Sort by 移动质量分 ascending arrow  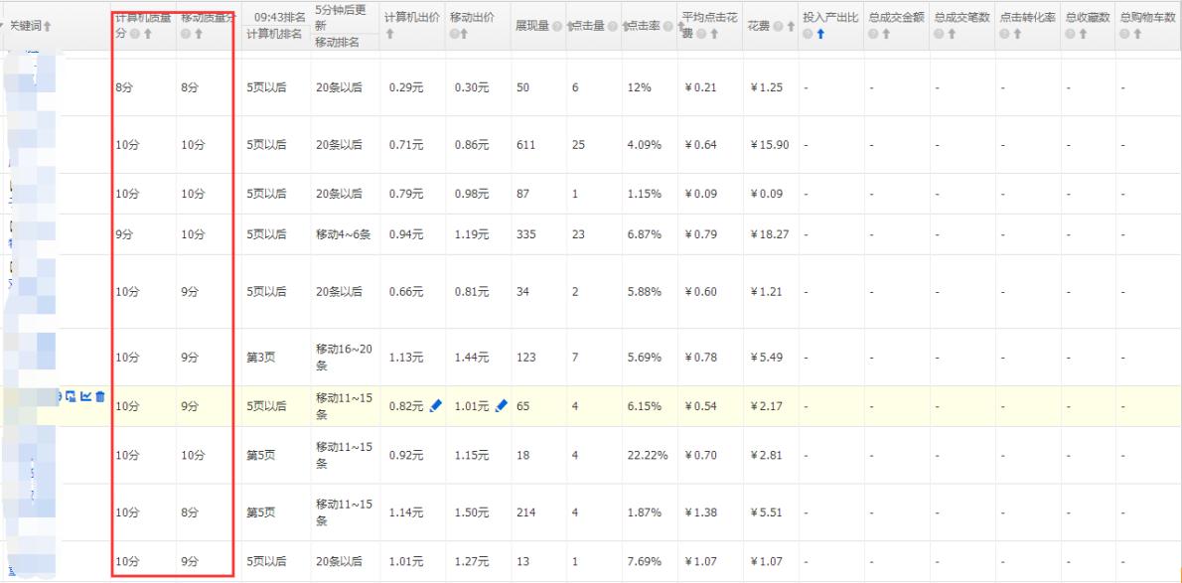pyautogui.click(x=198, y=34)
